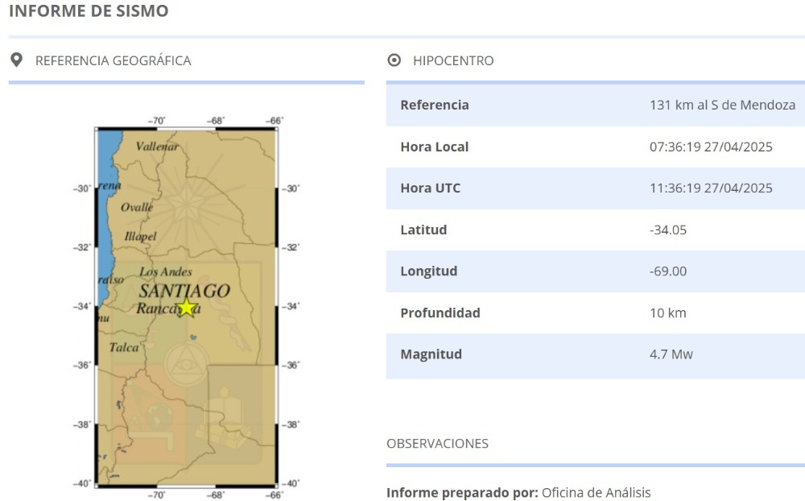Click the Hora Local time value
Viewport: 805px width, 501px height.
(711, 147)
